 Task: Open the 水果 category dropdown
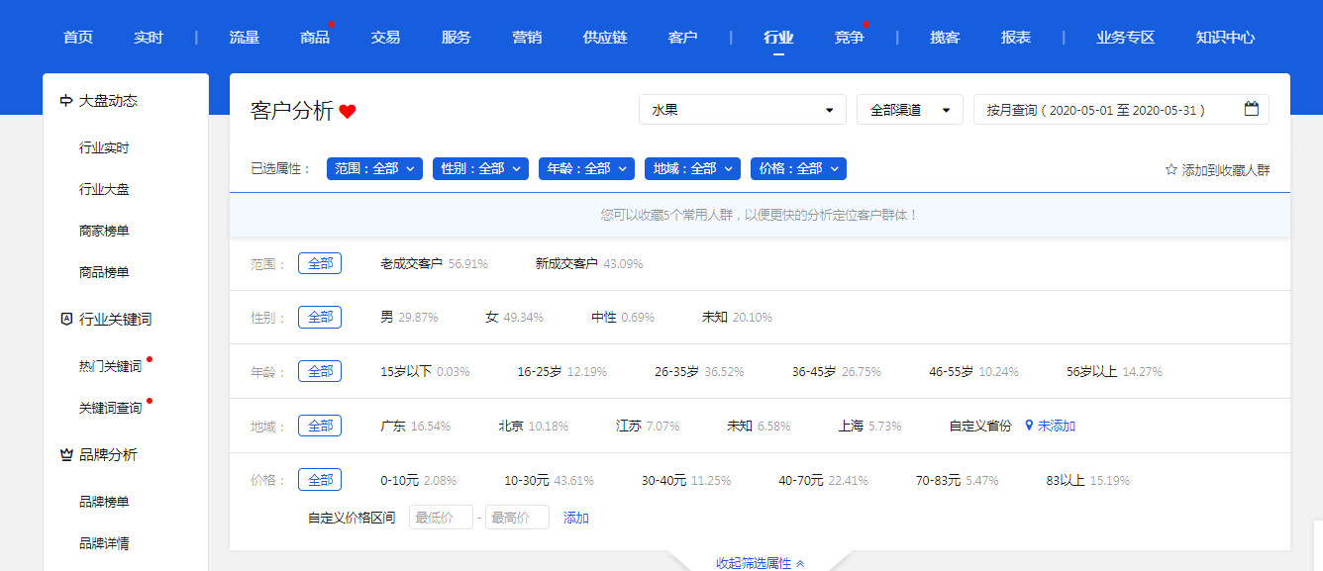coord(742,110)
